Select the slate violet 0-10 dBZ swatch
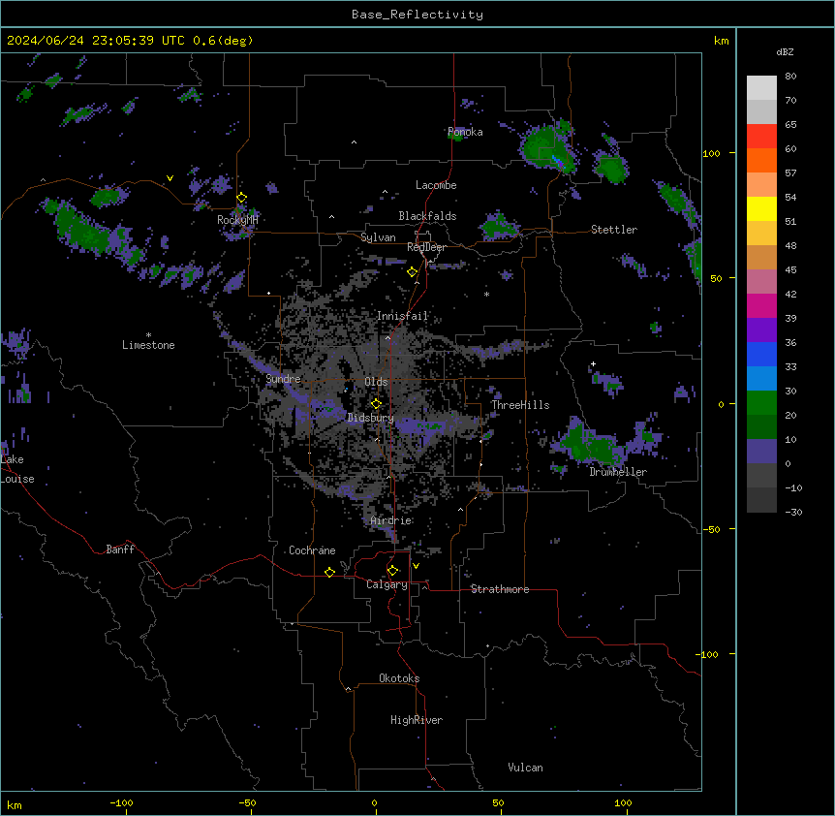835x816 pixels. pos(761,452)
